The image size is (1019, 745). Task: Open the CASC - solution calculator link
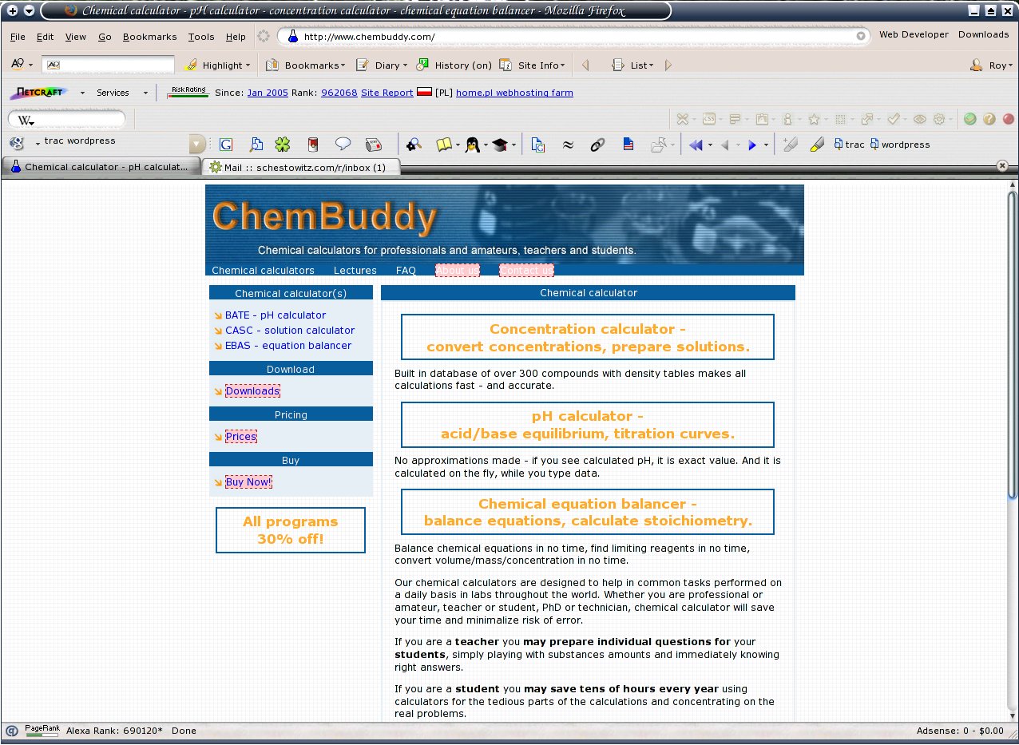tap(290, 331)
